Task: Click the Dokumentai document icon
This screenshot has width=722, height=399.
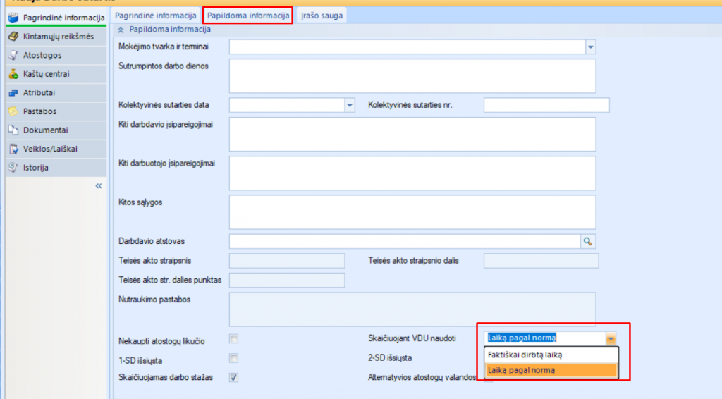Action: coord(13,130)
